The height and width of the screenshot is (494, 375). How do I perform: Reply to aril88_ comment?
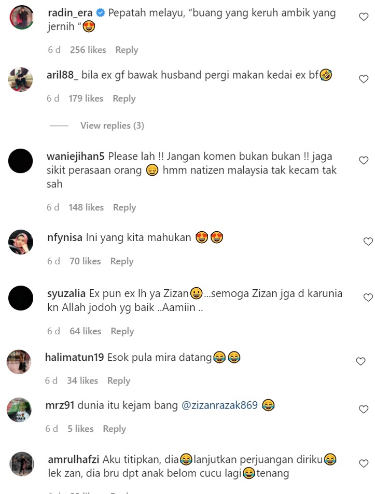pyautogui.click(x=124, y=98)
